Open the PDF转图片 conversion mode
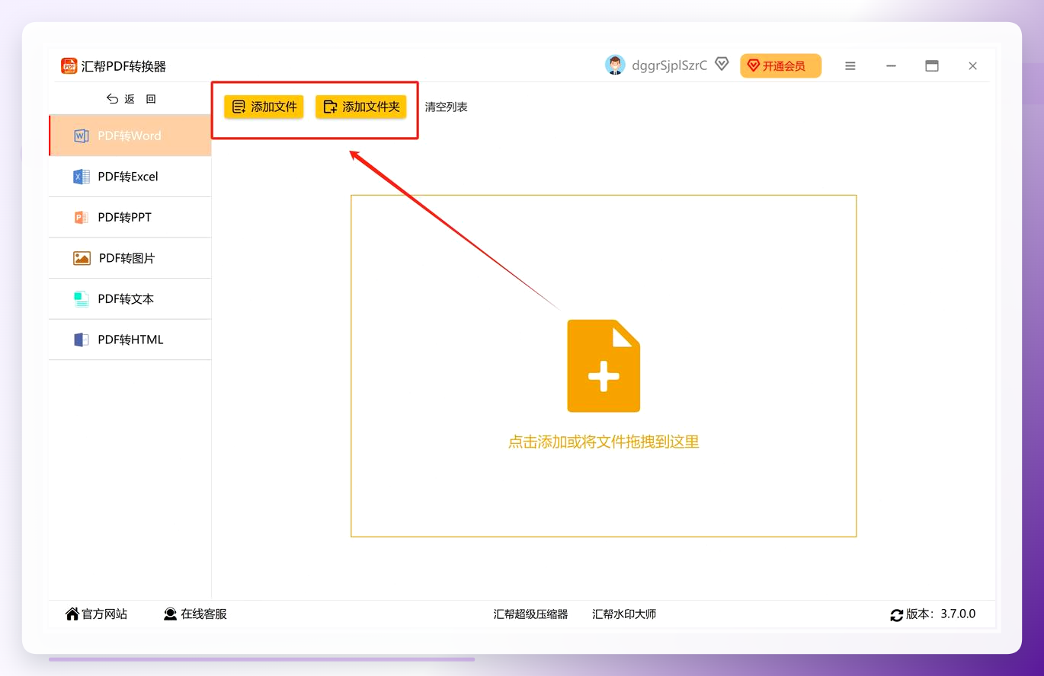Image resolution: width=1044 pixels, height=676 pixels. [x=130, y=258]
